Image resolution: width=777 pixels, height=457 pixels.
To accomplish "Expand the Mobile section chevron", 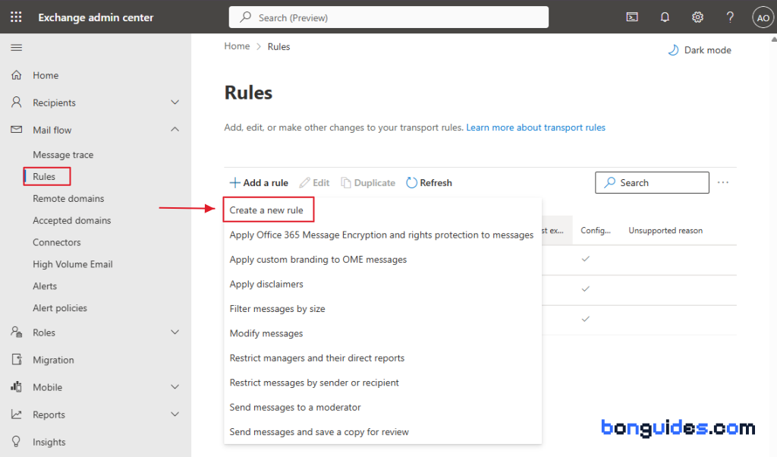I will (x=175, y=386).
